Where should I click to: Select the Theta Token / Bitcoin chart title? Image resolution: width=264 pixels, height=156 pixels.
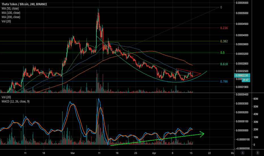24,4
